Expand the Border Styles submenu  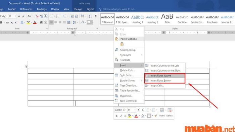click(129, 81)
